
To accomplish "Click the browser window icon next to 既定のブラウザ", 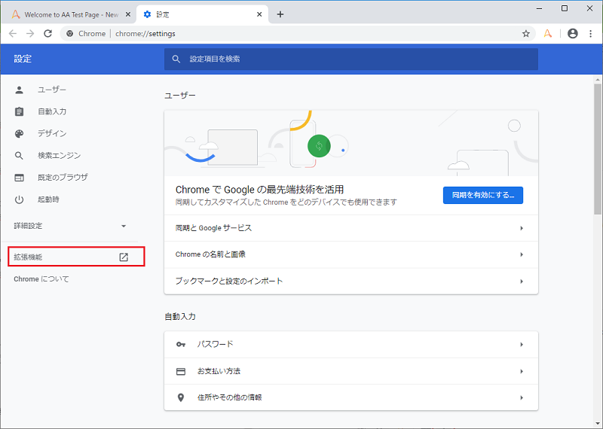I will pyautogui.click(x=20, y=178).
